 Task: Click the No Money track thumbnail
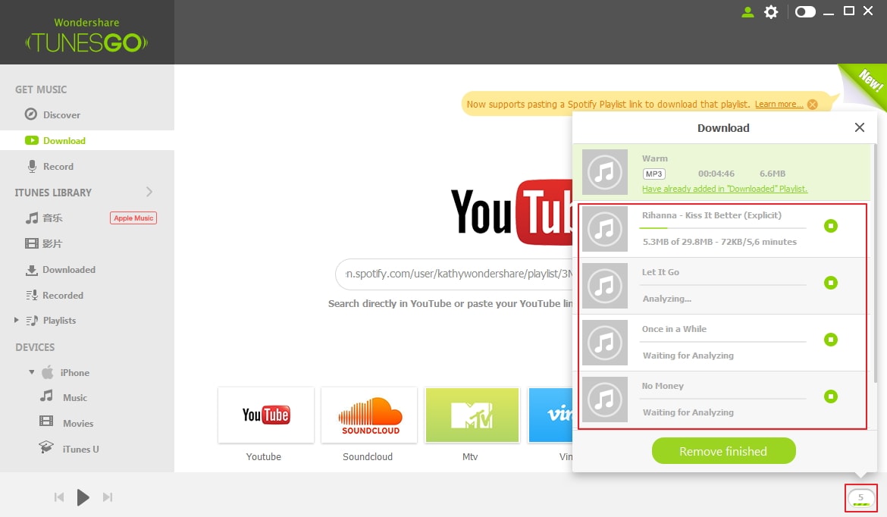[x=605, y=399]
